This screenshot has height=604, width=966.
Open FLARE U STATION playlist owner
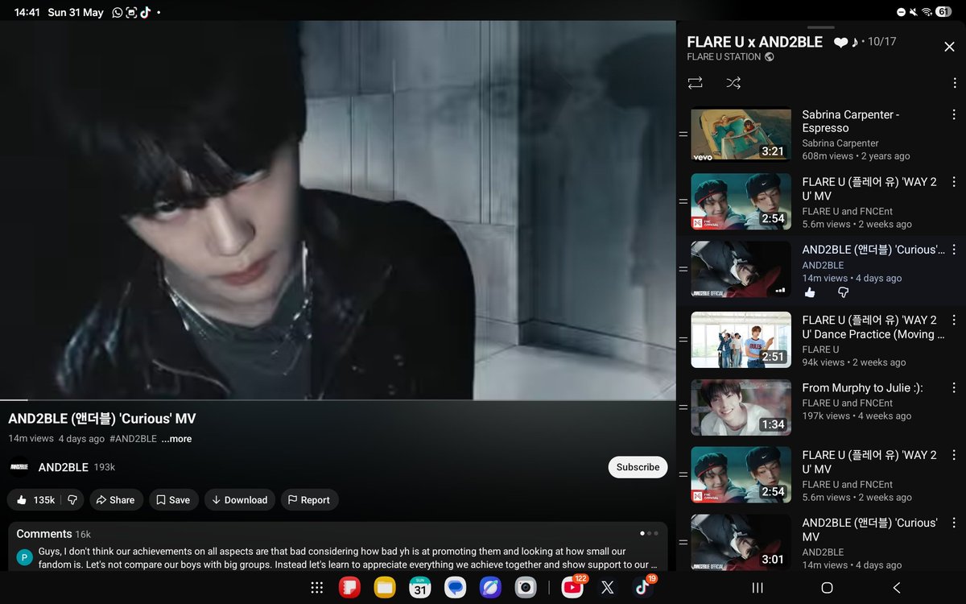724,56
